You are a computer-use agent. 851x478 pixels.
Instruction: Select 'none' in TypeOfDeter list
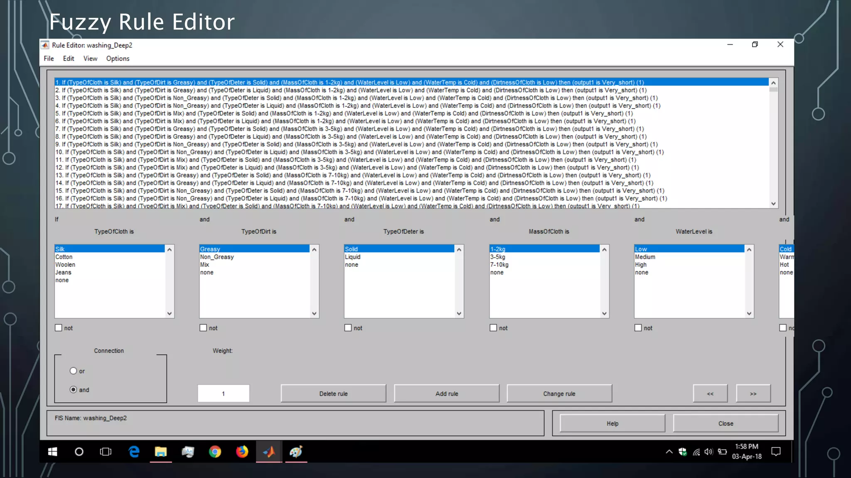tap(399, 265)
